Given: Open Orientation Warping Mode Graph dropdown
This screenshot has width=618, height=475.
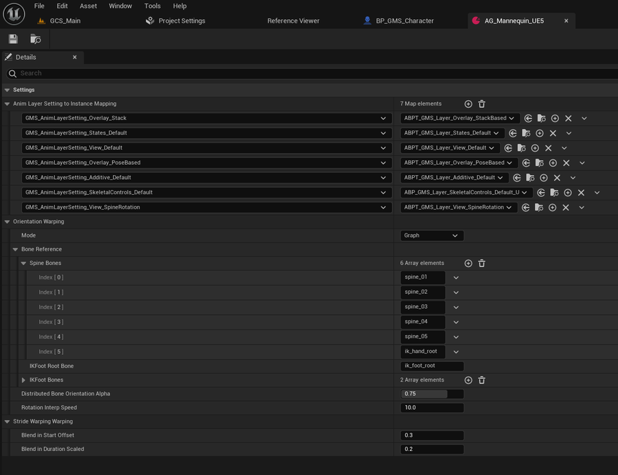Looking at the screenshot, I should coord(432,235).
